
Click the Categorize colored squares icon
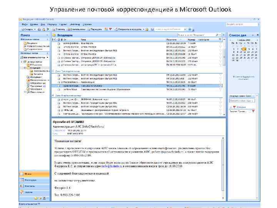(106, 29)
